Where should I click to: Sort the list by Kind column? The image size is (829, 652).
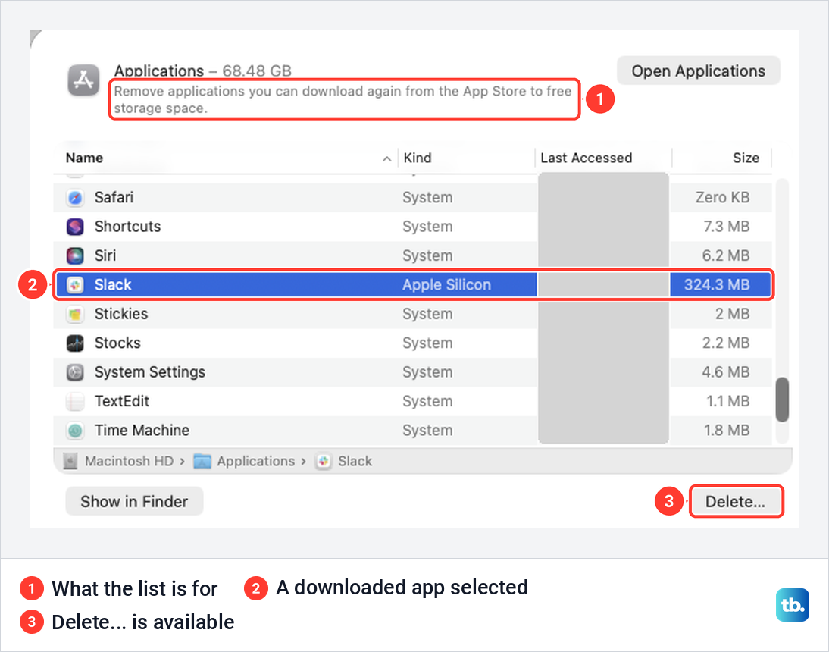point(418,158)
